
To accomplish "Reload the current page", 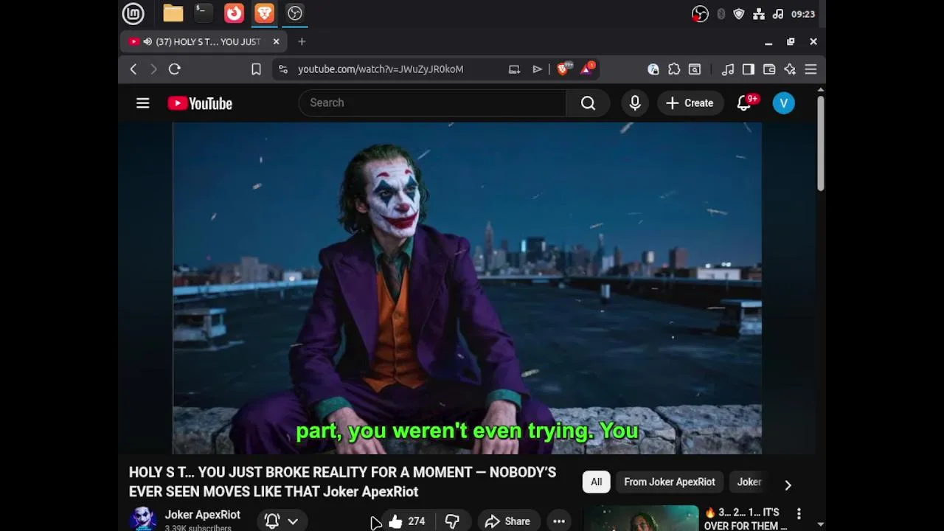I will [175, 69].
